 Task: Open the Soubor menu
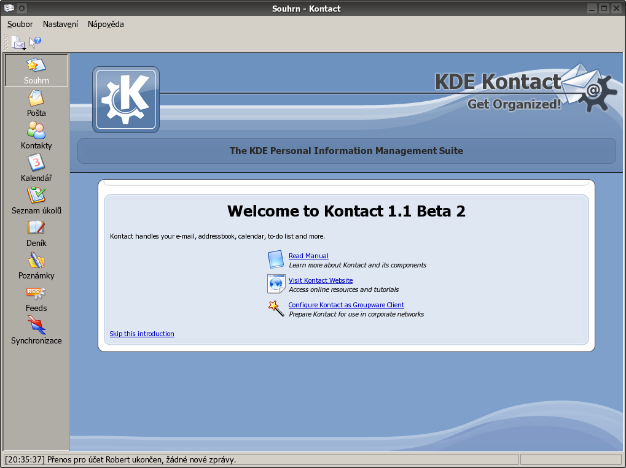point(20,25)
